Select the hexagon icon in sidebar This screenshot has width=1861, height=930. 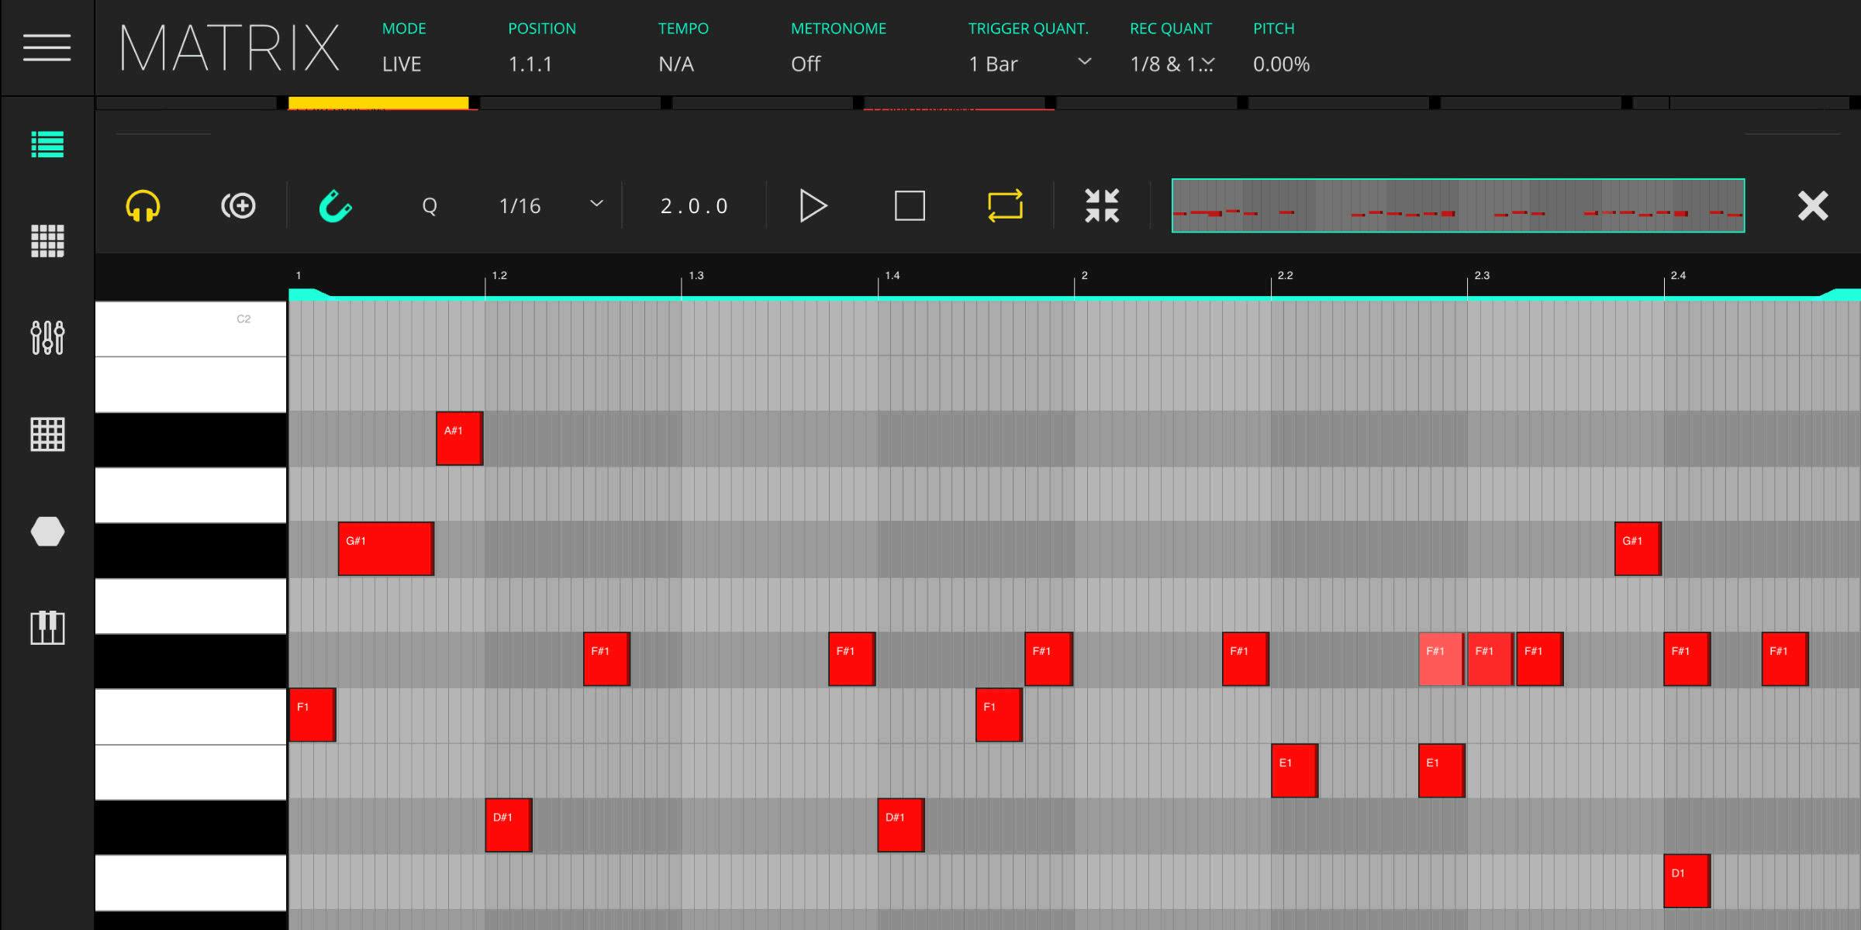pos(47,532)
